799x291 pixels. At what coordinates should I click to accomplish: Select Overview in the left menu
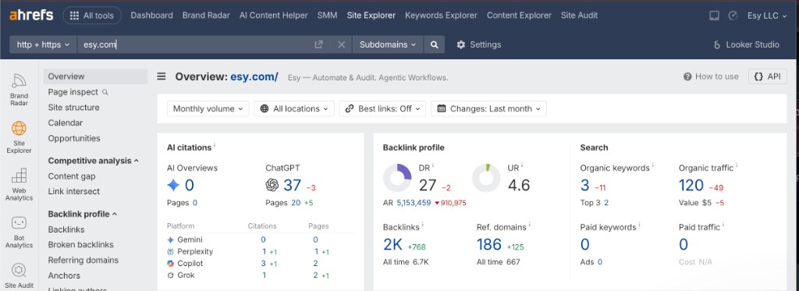pos(95,76)
